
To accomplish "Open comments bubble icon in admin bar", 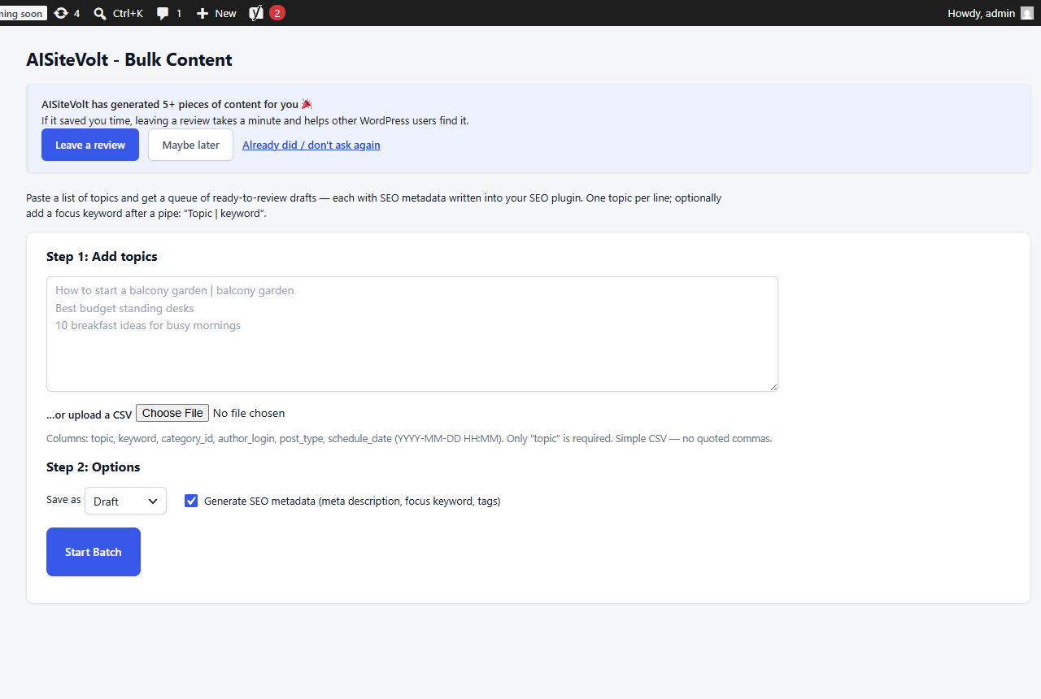I will click(x=163, y=13).
